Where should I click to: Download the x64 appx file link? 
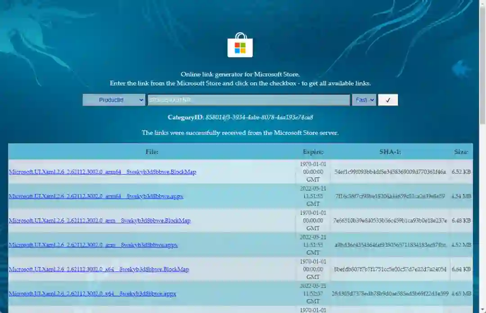(92, 294)
